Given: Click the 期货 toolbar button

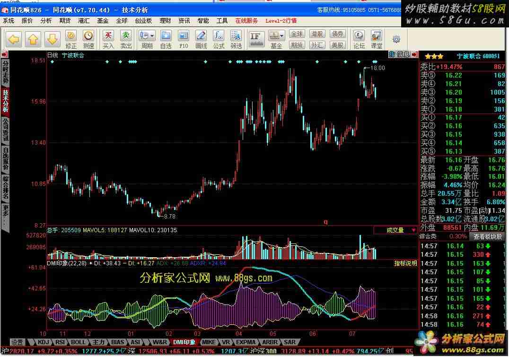Looking at the screenshot, I should pos(297,45).
